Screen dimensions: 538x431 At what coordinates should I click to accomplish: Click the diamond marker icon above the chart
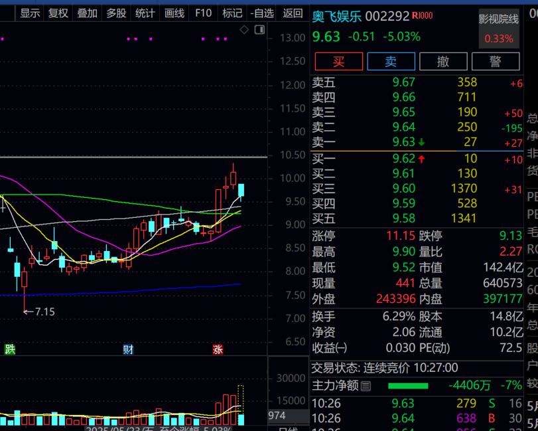(x=244, y=30)
